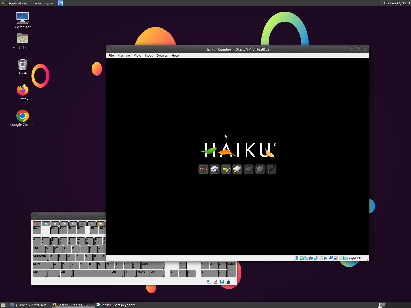The image size is (411, 308).
Task: Click the VirtualBox launcher icon in top panel
Action: pyautogui.click(x=61, y=3)
